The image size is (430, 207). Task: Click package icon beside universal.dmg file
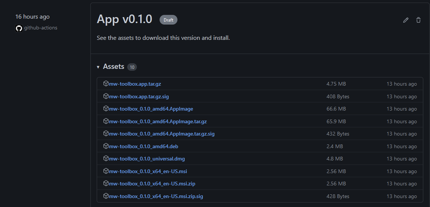coord(106,158)
